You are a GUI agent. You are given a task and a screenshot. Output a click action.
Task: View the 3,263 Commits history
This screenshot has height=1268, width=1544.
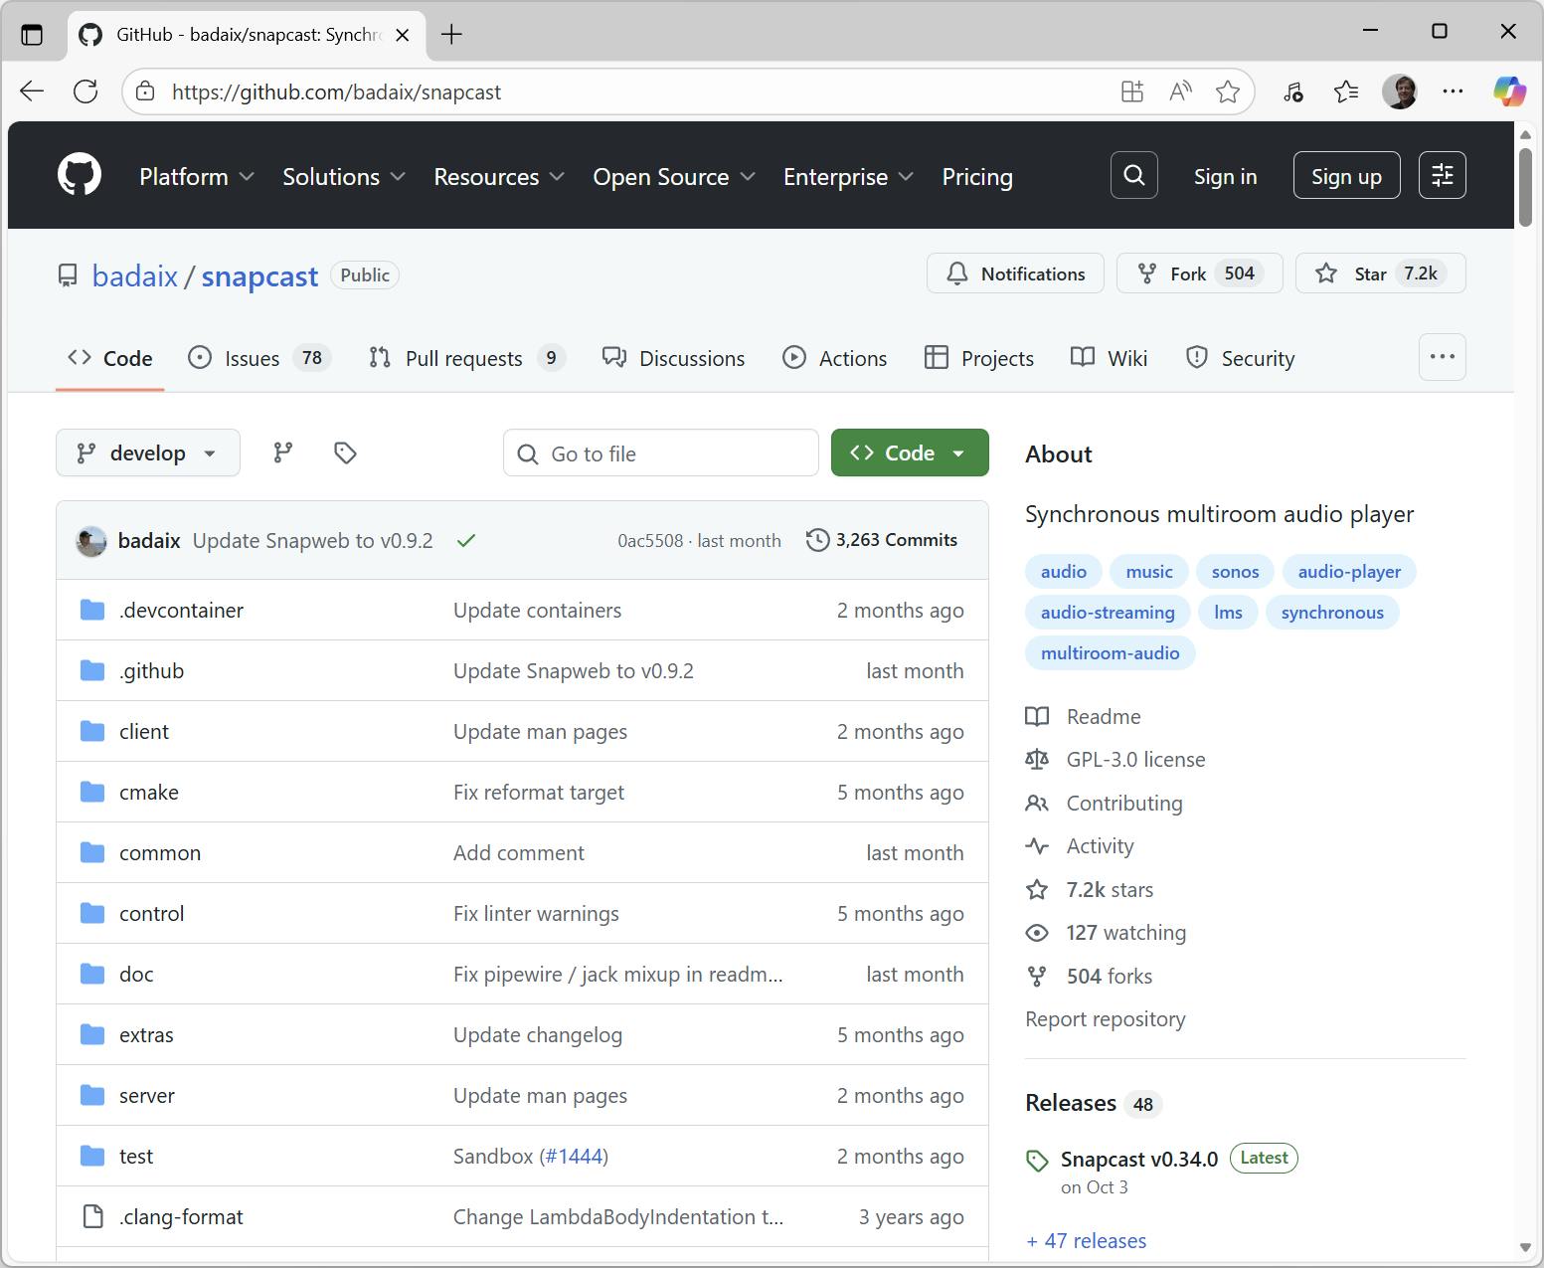pos(882,540)
